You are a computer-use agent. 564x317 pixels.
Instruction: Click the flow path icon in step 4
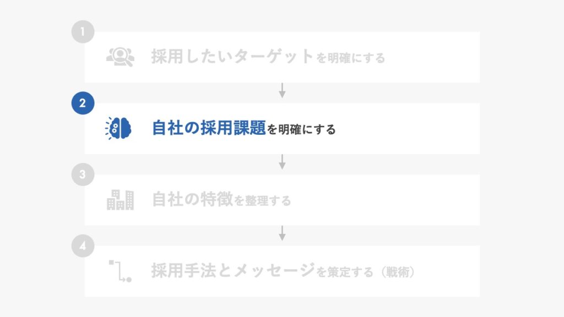[x=120, y=271]
